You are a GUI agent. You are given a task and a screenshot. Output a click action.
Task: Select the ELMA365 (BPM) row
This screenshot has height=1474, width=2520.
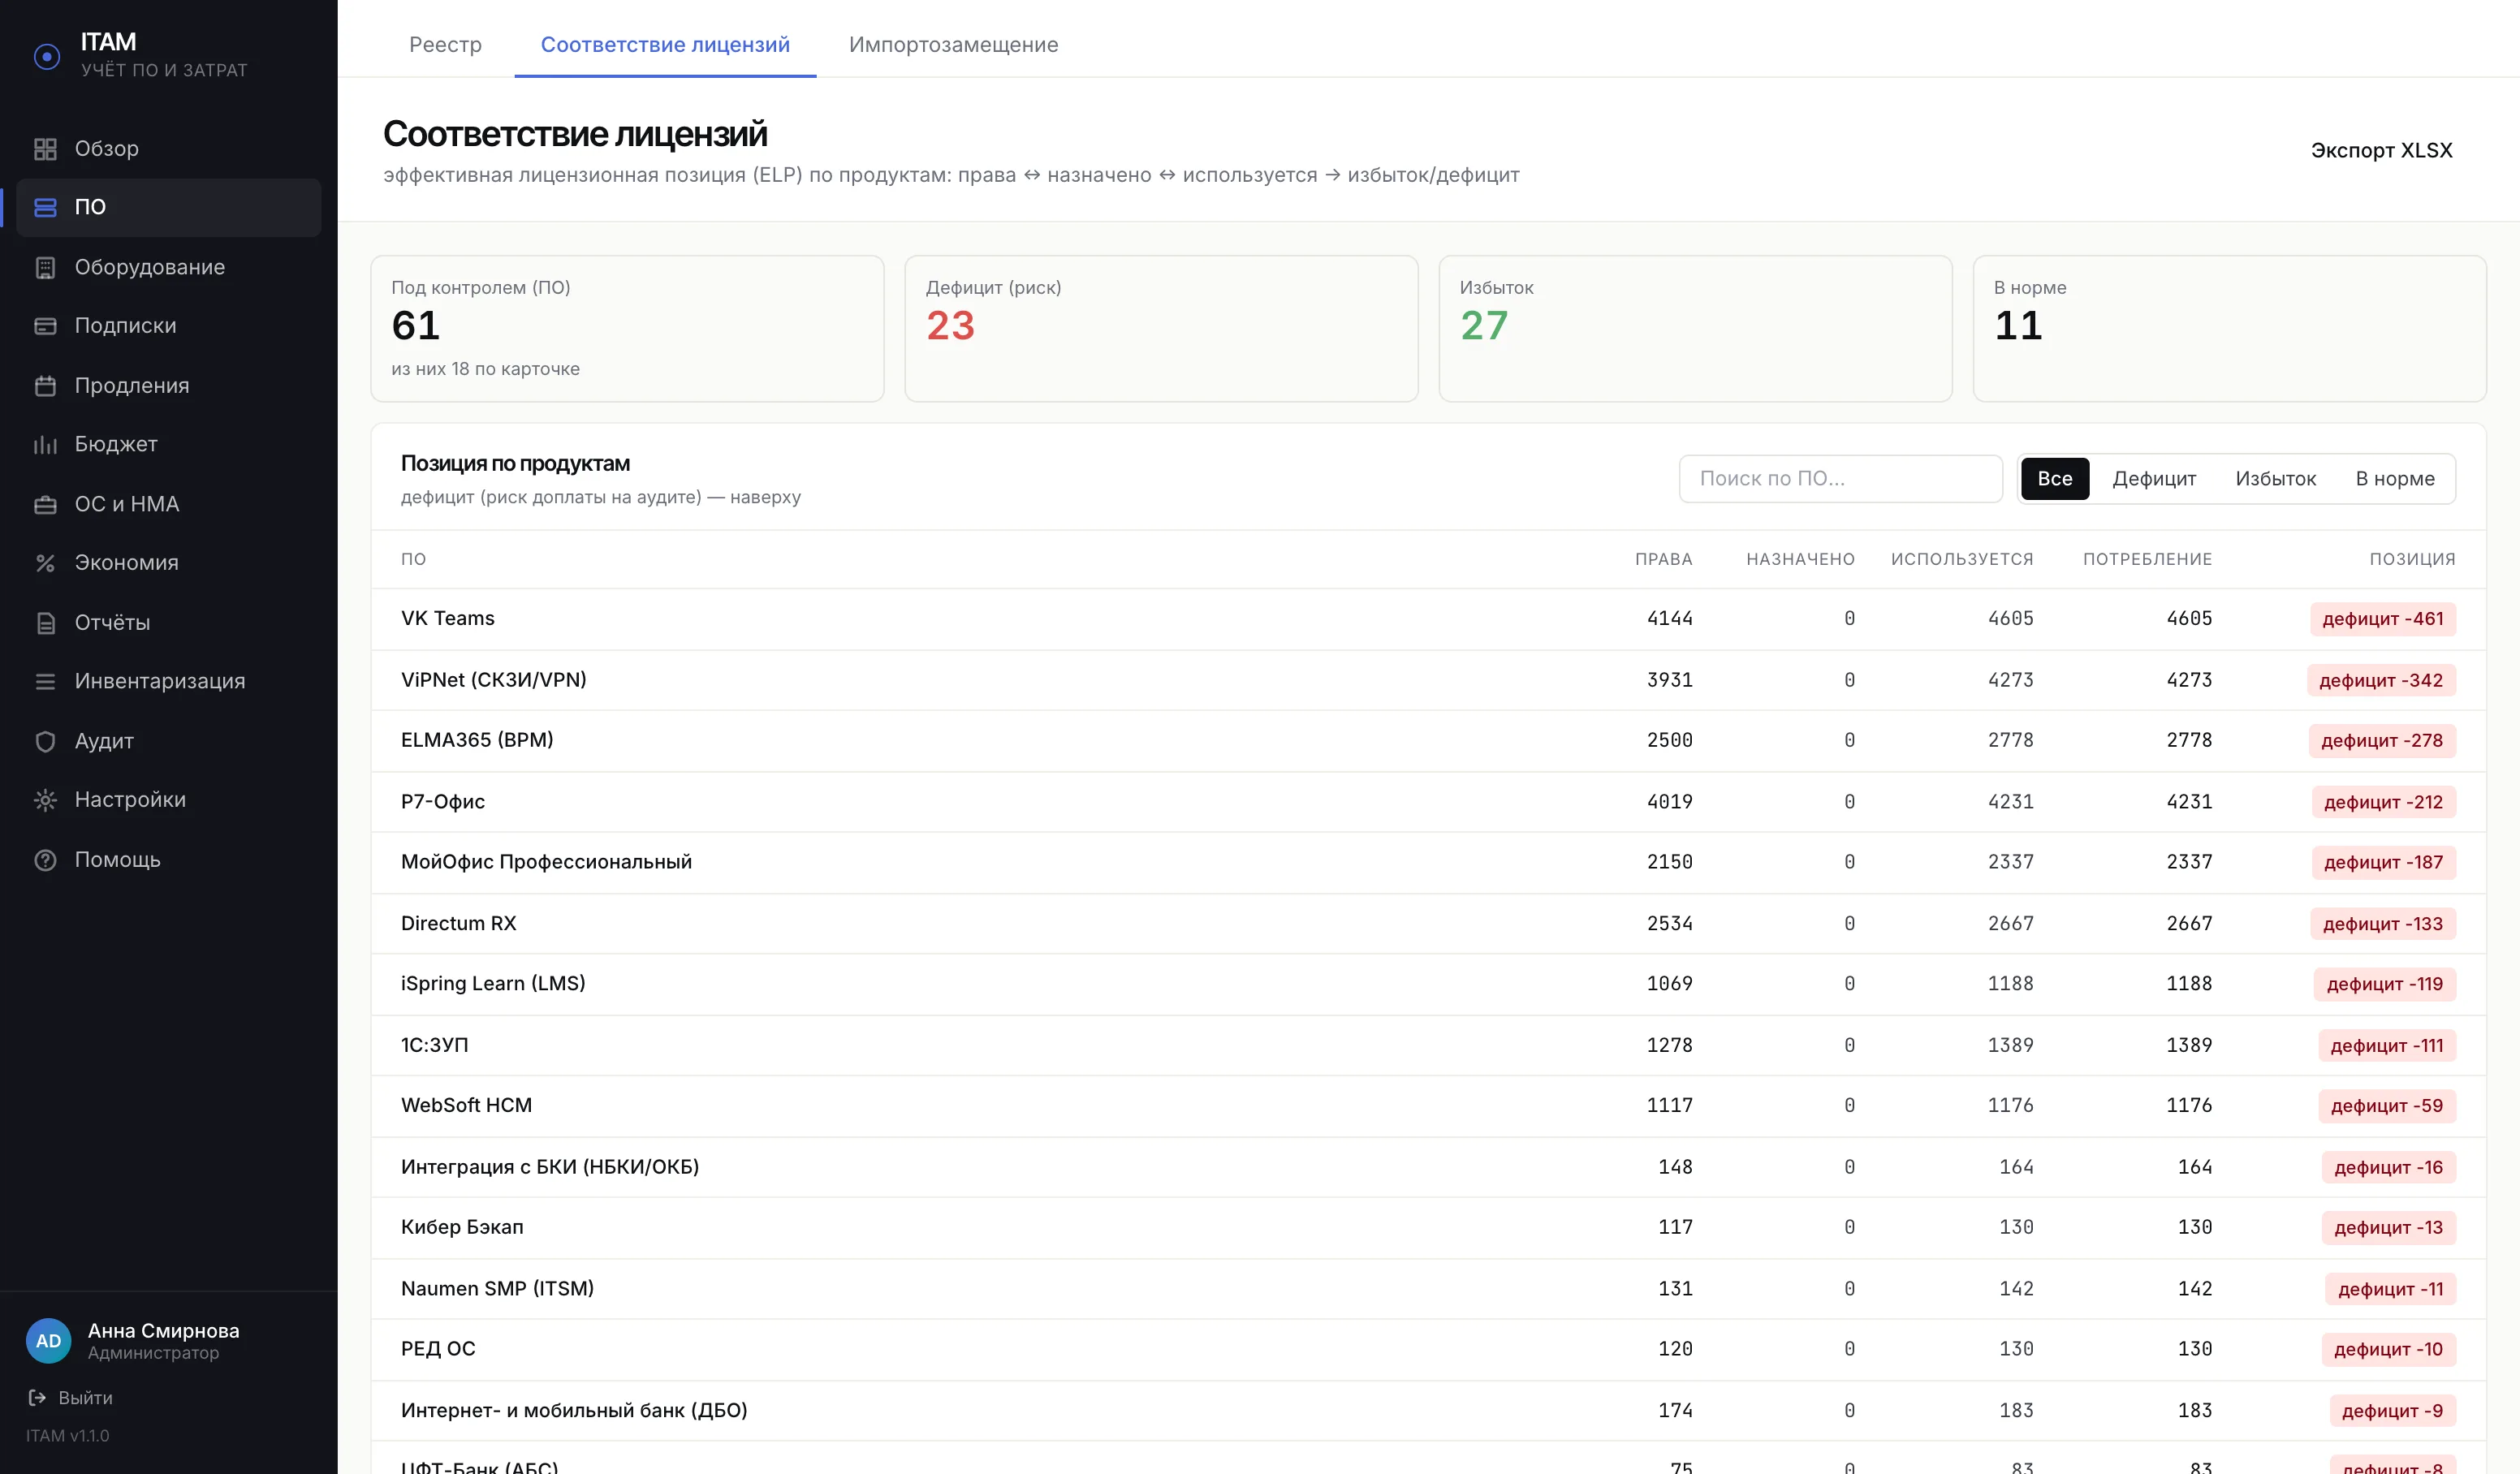[1428, 741]
